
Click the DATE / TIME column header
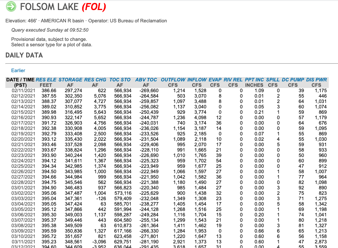coord(20,80)
